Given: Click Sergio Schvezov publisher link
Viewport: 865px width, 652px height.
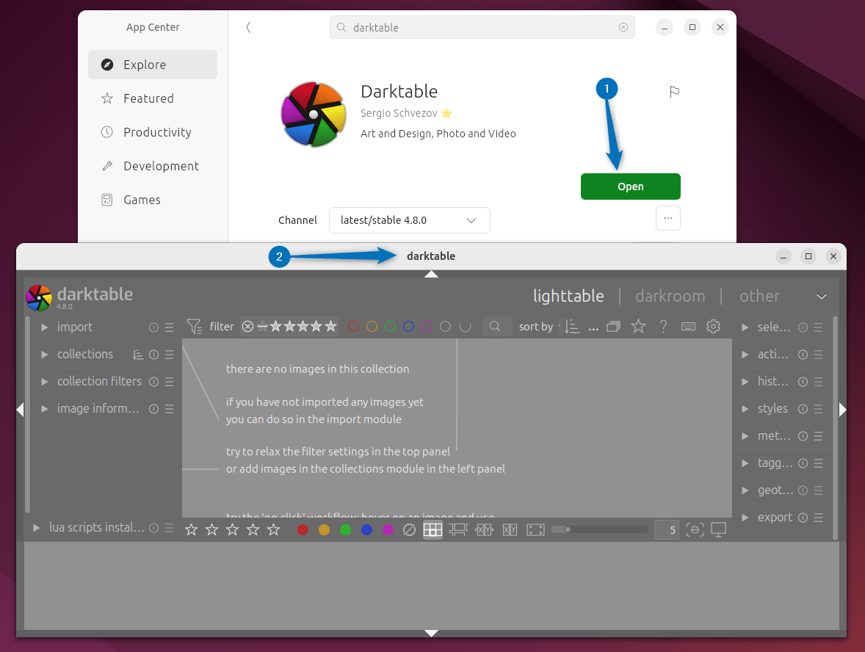Looking at the screenshot, I should tap(397, 113).
